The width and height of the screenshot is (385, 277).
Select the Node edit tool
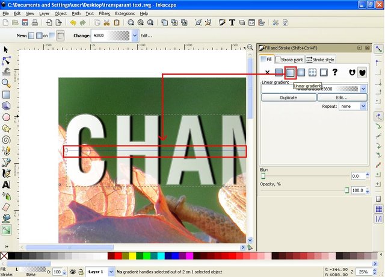click(6, 61)
